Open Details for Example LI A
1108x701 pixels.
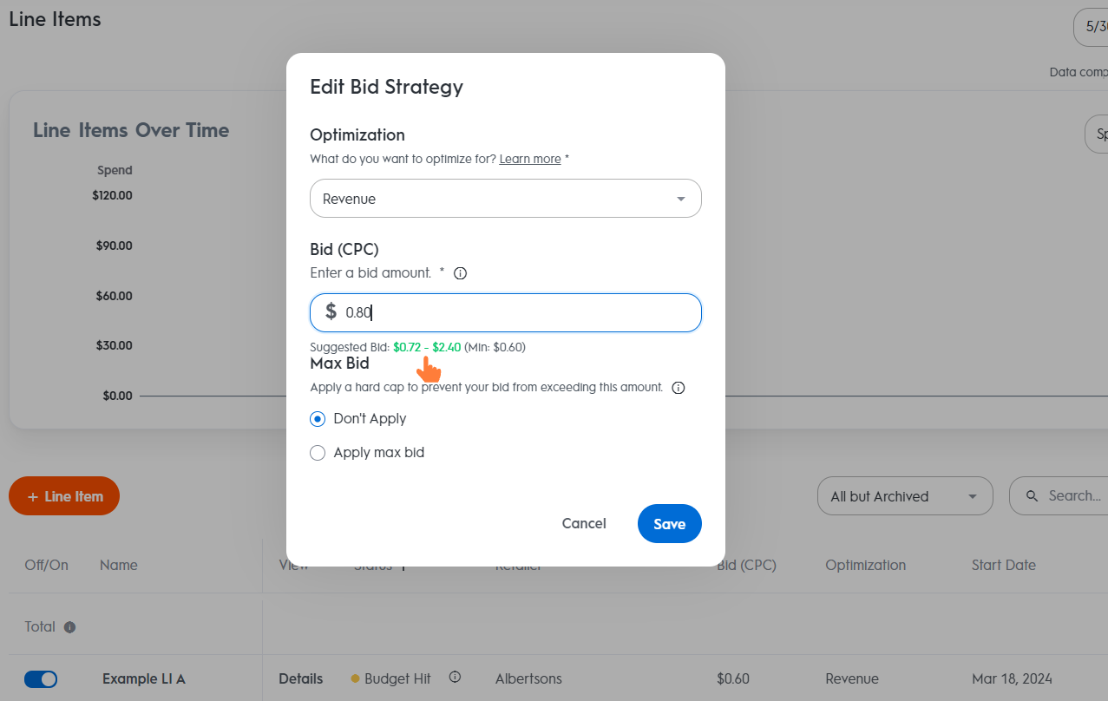(x=300, y=679)
